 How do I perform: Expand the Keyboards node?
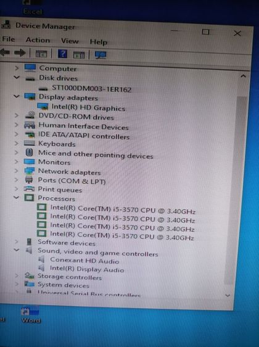tap(17, 143)
